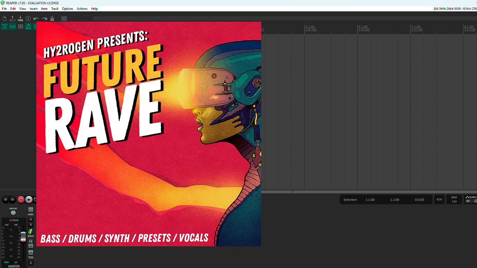
Task: Click the save project (download arrow) icon
Action: point(20,18)
